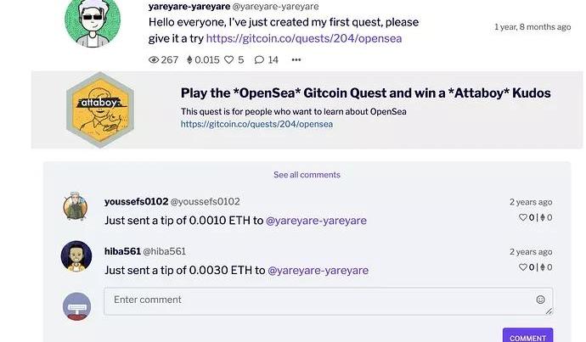Expand See all comments
Viewport: 586px width, 342px height.
click(x=307, y=175)
